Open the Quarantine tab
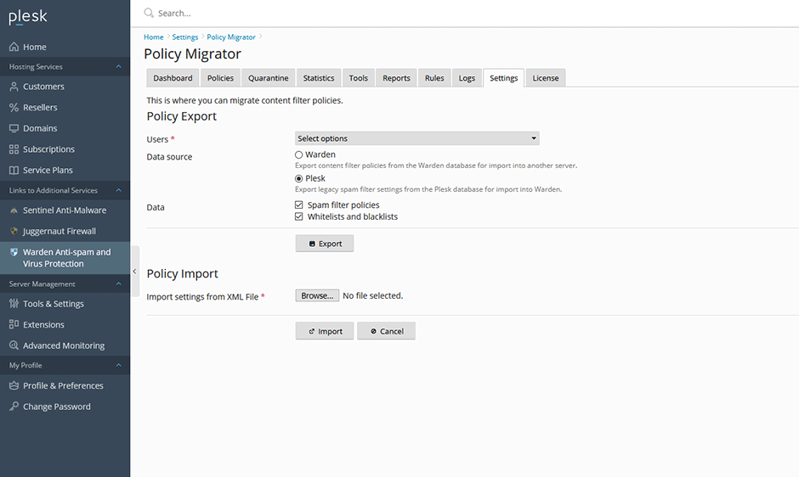Image resolution: width=799 pixels, height=477 pixels. click(268, 78)
